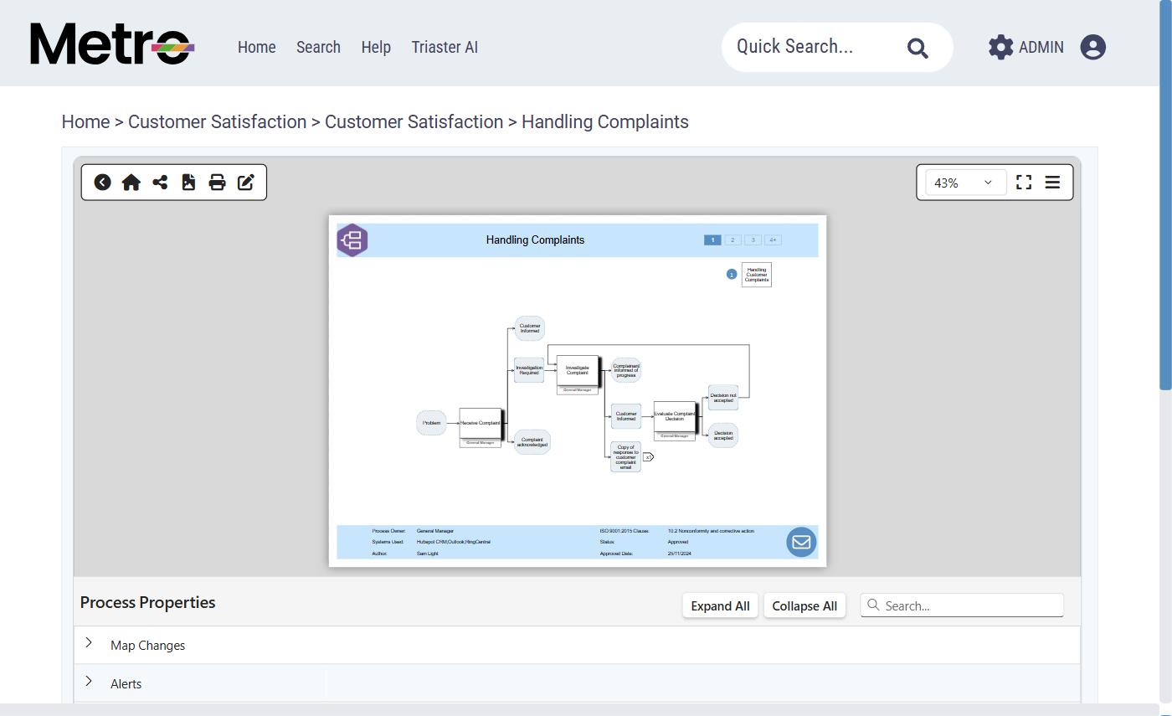Open the Help menu item
This screenshot has height=716, width=1172.
click(376, 47)
